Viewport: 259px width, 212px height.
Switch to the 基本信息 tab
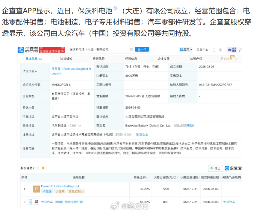pyautogui.click(x=34, y=59)
